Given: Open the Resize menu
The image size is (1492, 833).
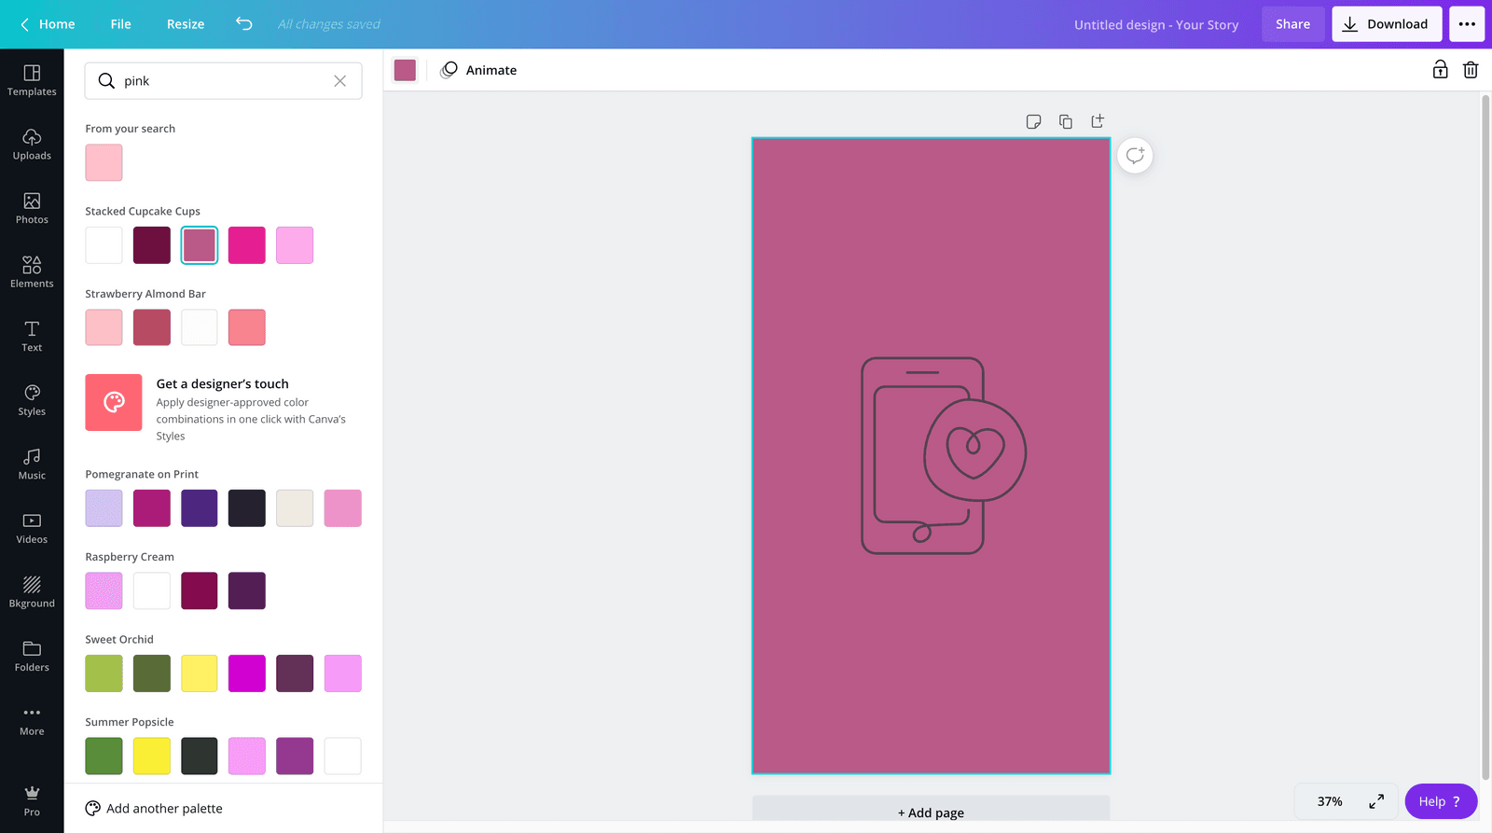Looking at the screenshot, I should pos(186,24).
